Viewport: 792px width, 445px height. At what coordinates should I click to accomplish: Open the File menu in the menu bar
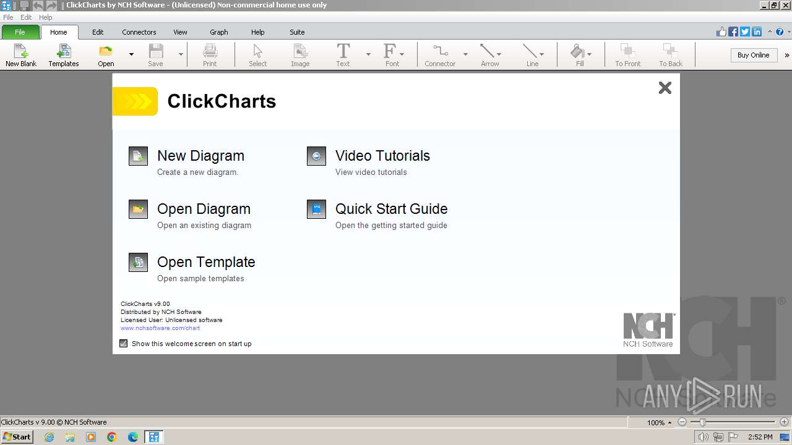coord(8,17)
